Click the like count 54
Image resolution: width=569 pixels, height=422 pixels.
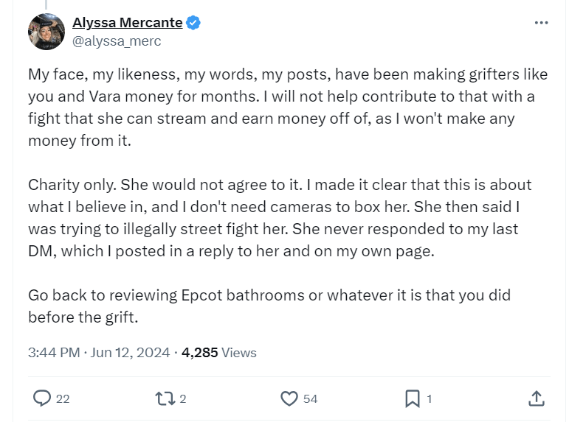[310, 398]
